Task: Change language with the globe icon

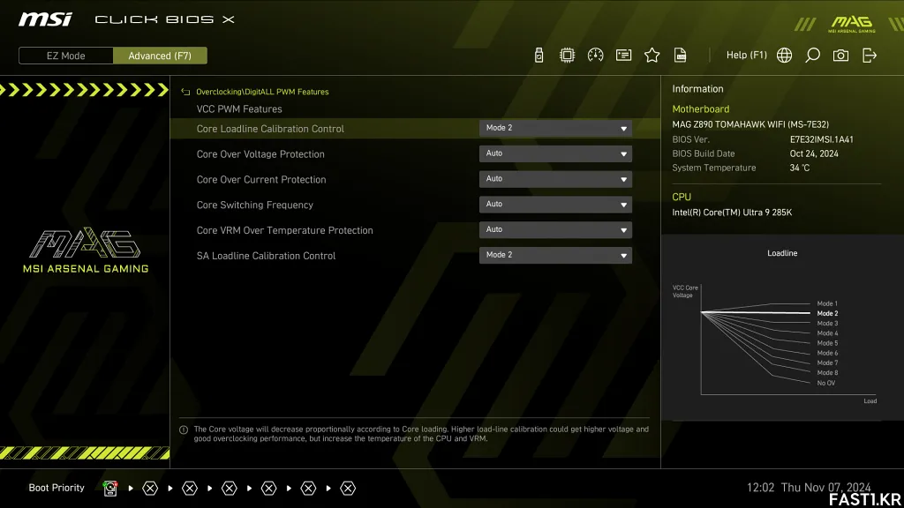Action: [784, 56]
